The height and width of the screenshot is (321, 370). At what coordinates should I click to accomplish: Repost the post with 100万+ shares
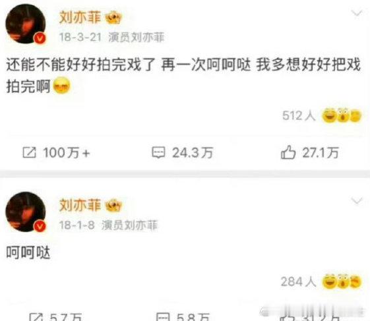coord(56,153)
